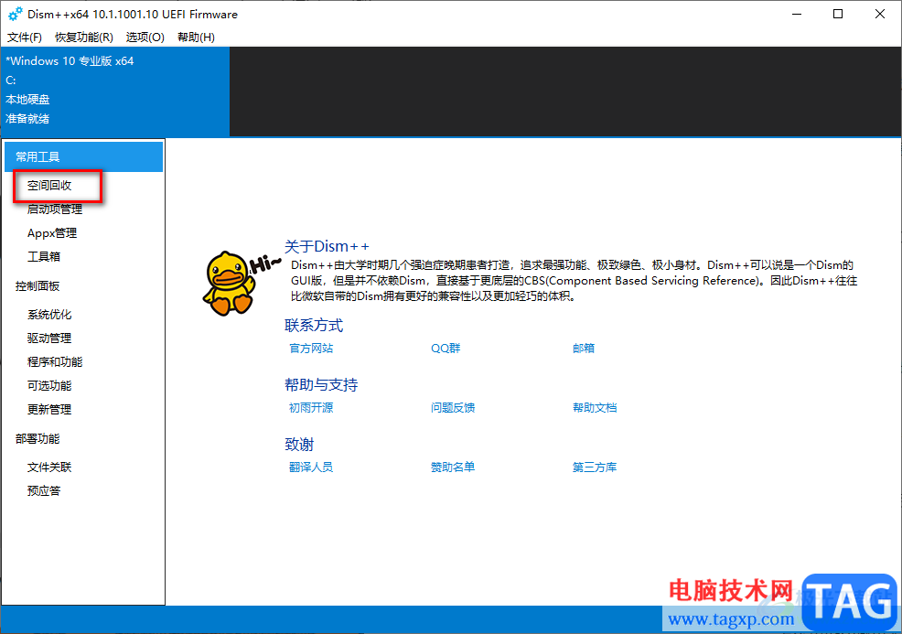Open the 选项(O) menu

coord(145,38)
